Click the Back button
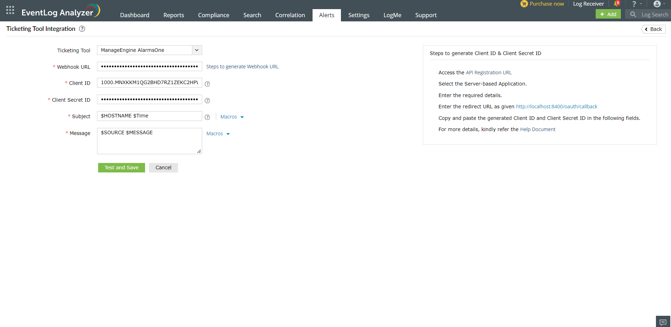 [x=653, y=29]
